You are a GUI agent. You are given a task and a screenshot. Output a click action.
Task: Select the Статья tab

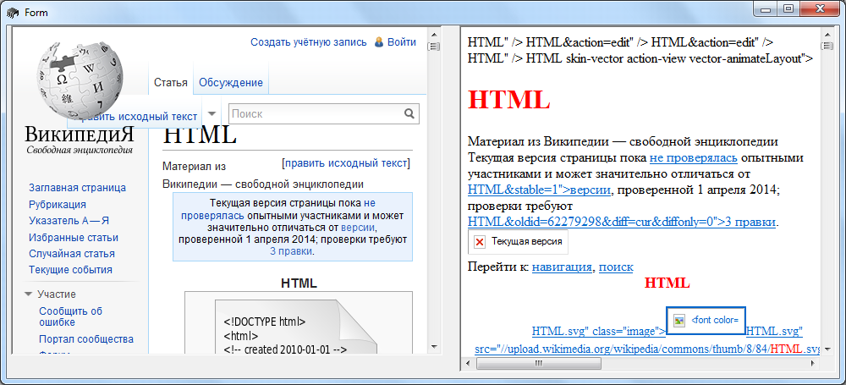(170, 82)
